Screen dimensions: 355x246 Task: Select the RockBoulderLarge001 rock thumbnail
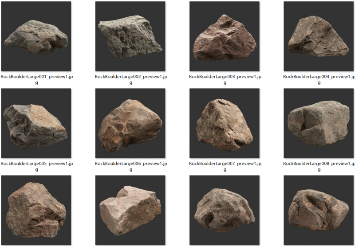pos(36,36)
